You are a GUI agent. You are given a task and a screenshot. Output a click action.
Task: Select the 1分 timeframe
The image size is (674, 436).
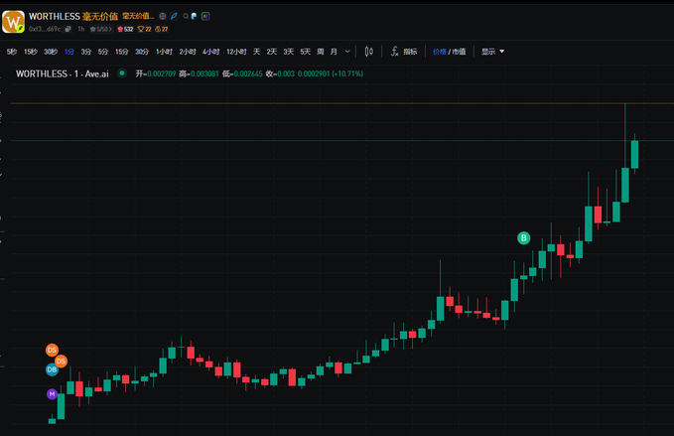[69, 52]
